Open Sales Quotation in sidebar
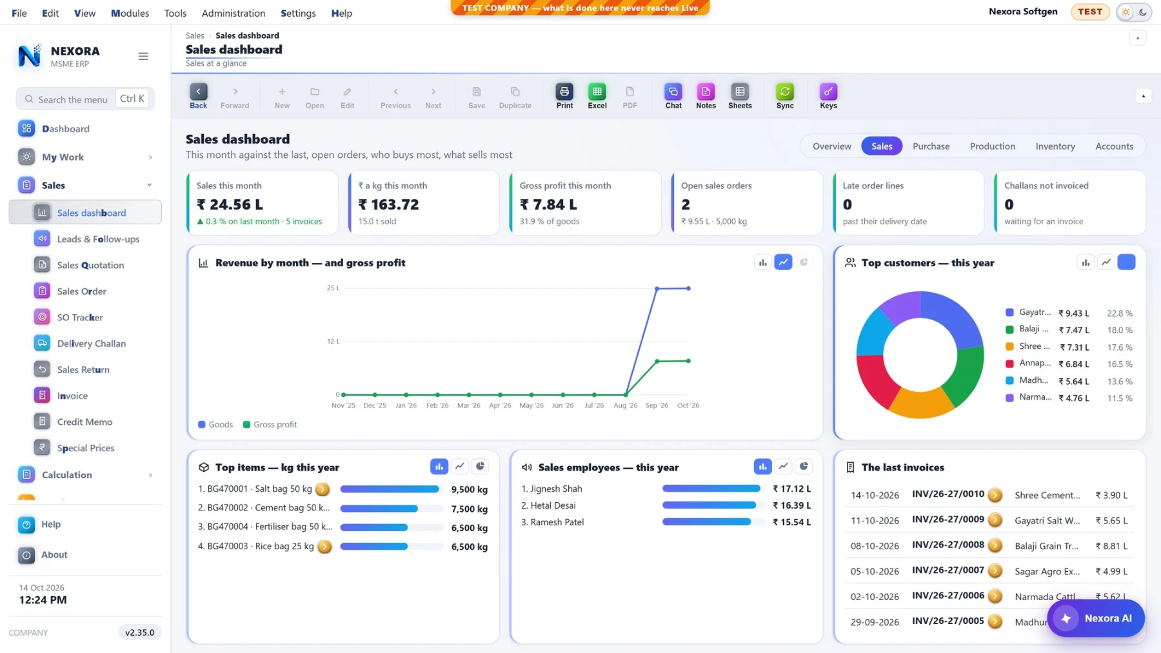 click(x=85, y=265)
